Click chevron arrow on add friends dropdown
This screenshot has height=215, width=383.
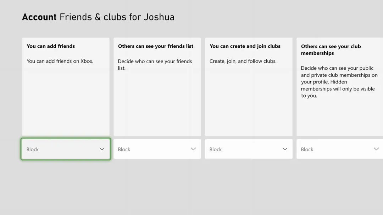(102, 149)
